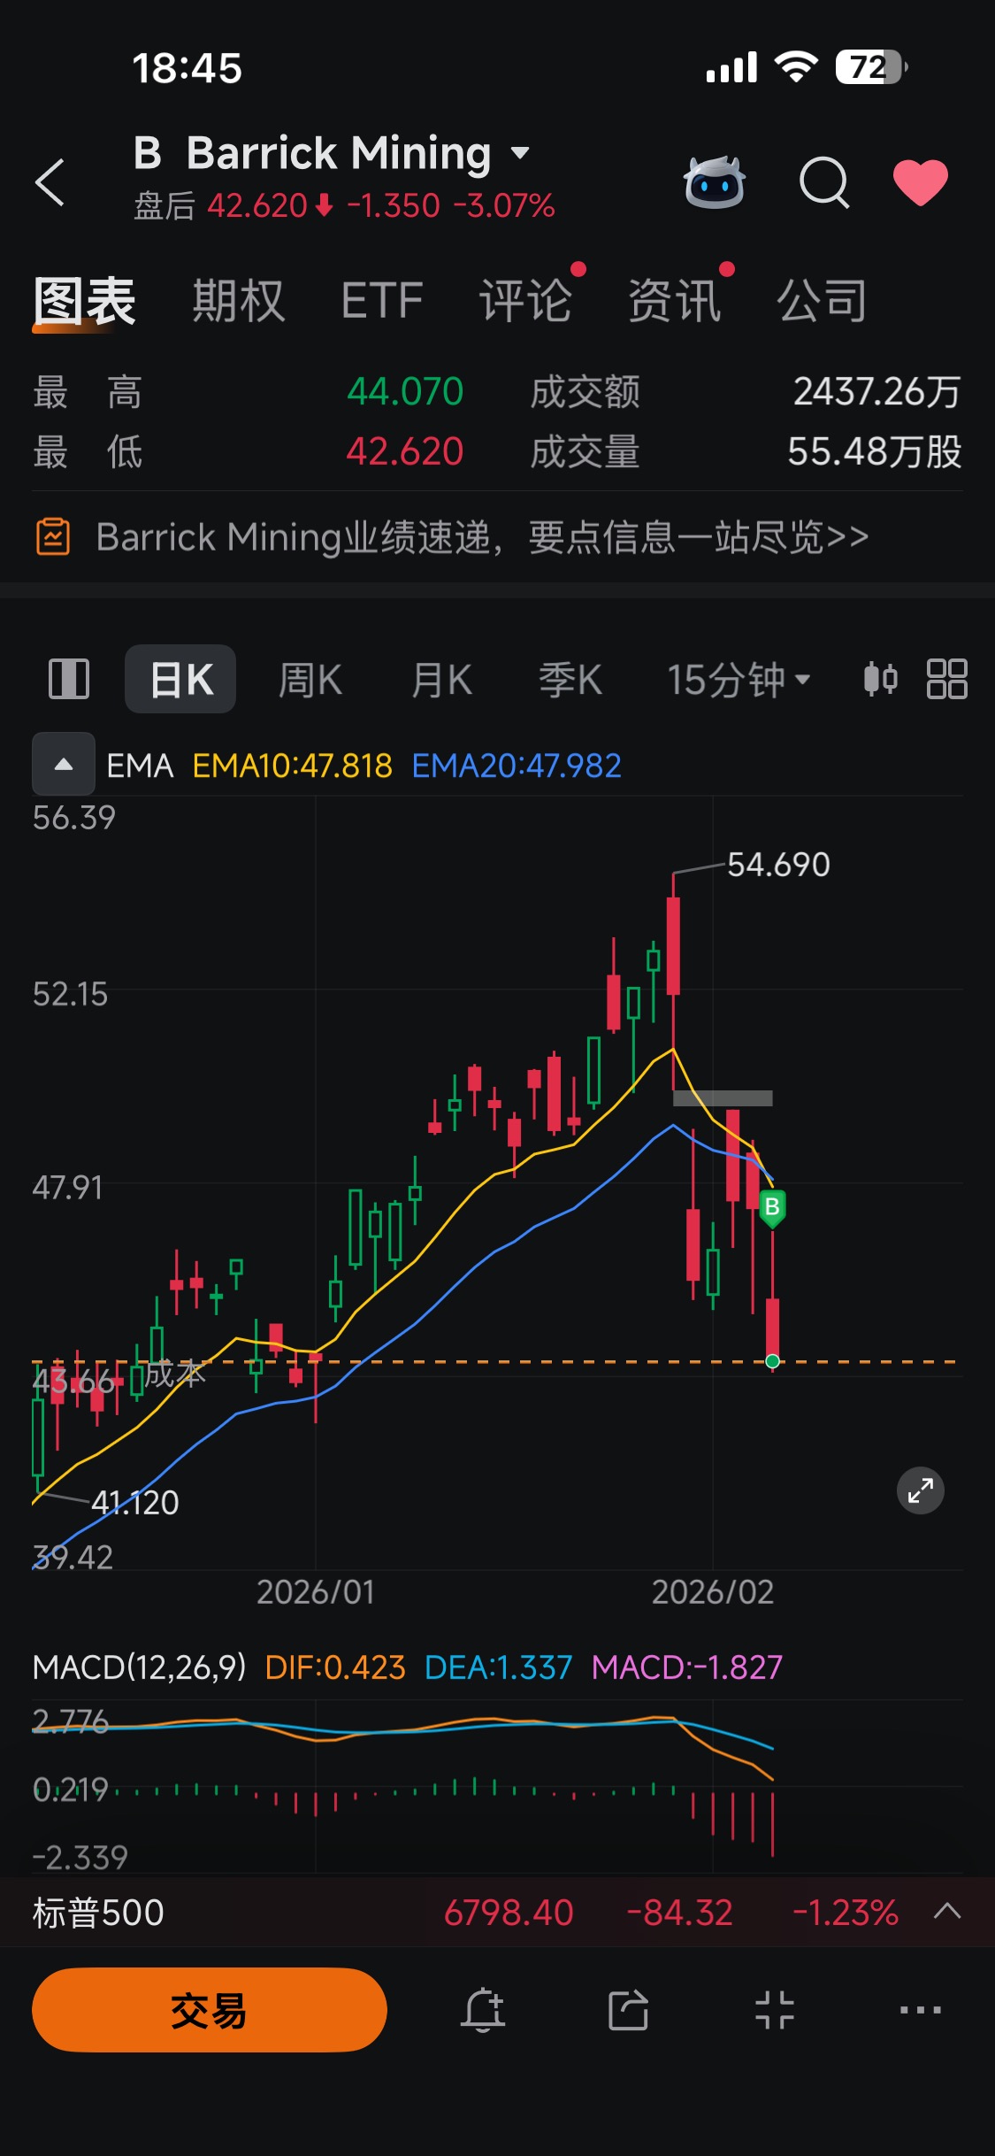The height and width of the screenshot is (2156, 995).
Task: Tap the MACD:-1.827 value
Action: click(x=687, y=1668)
